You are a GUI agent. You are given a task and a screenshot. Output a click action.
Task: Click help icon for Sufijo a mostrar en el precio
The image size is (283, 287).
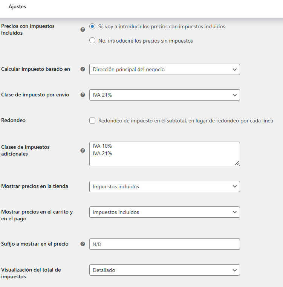pos(83,244)
